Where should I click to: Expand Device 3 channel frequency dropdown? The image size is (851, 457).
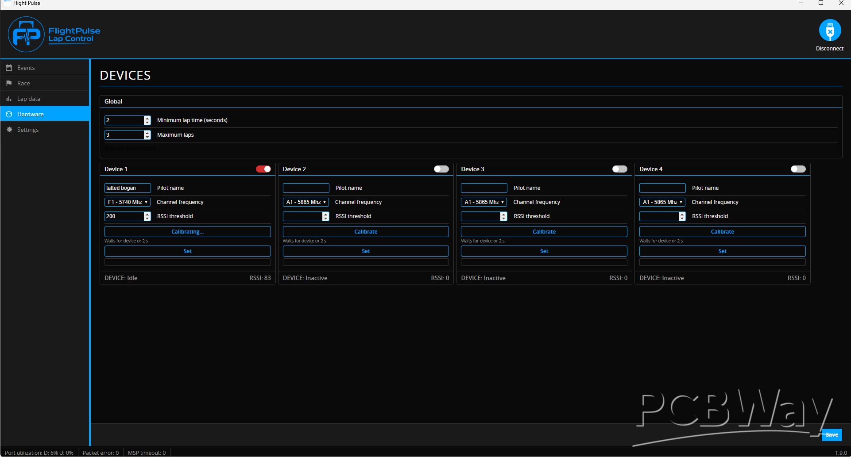(x=484, y=202)
